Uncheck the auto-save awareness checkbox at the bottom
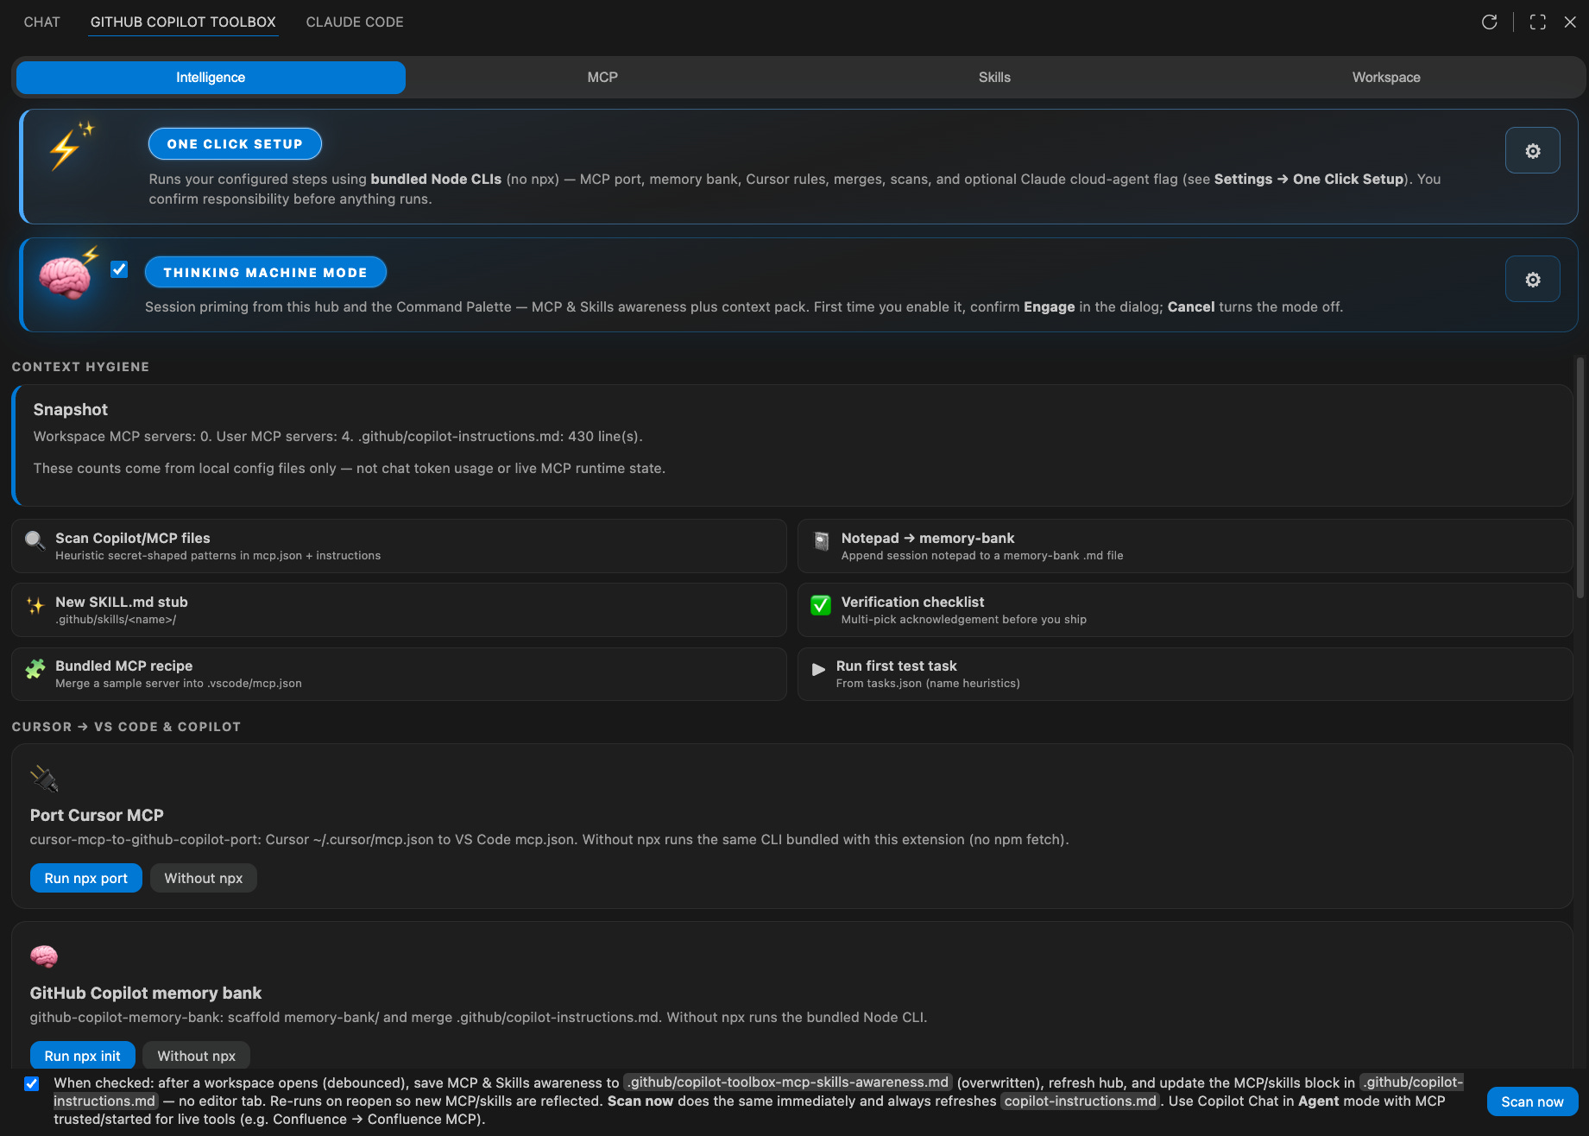This screenshot has width=1589, height=1136. [32, 1083]
